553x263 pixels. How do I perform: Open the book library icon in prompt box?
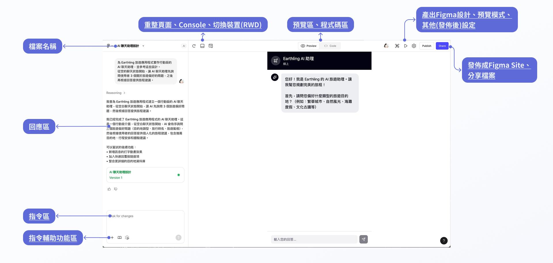click(120, 238)
